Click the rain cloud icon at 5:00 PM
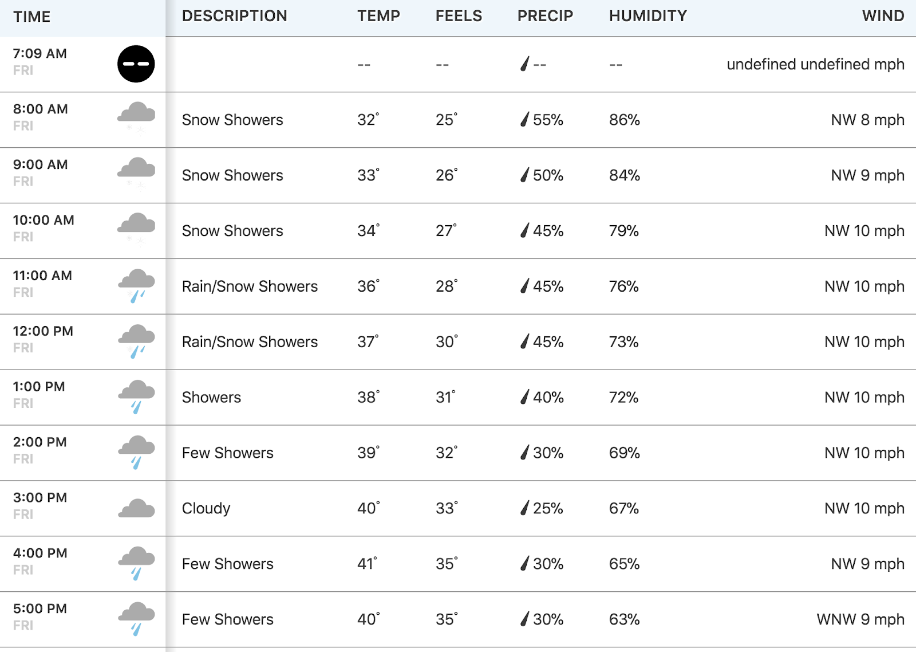 [x=136, y=619]
